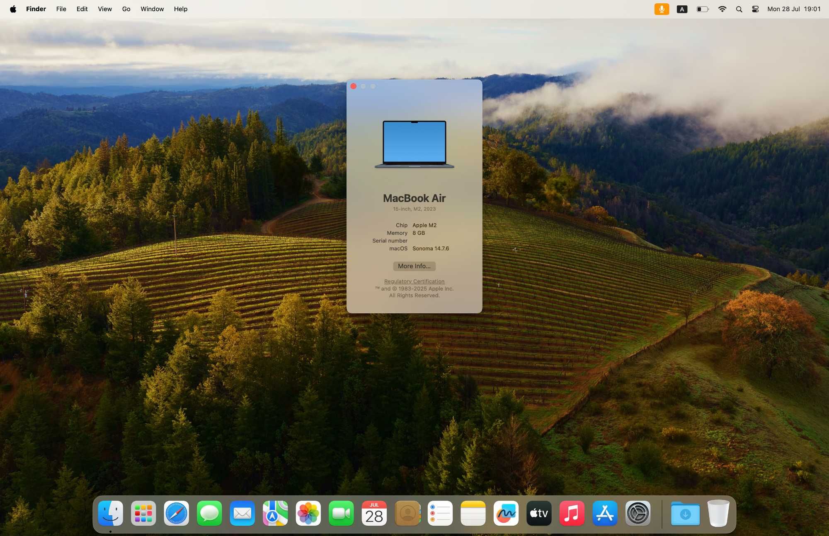Viewport: 829px width, 536px height.
Task: Open Music app in the Dock
Action: coord(572,513)
